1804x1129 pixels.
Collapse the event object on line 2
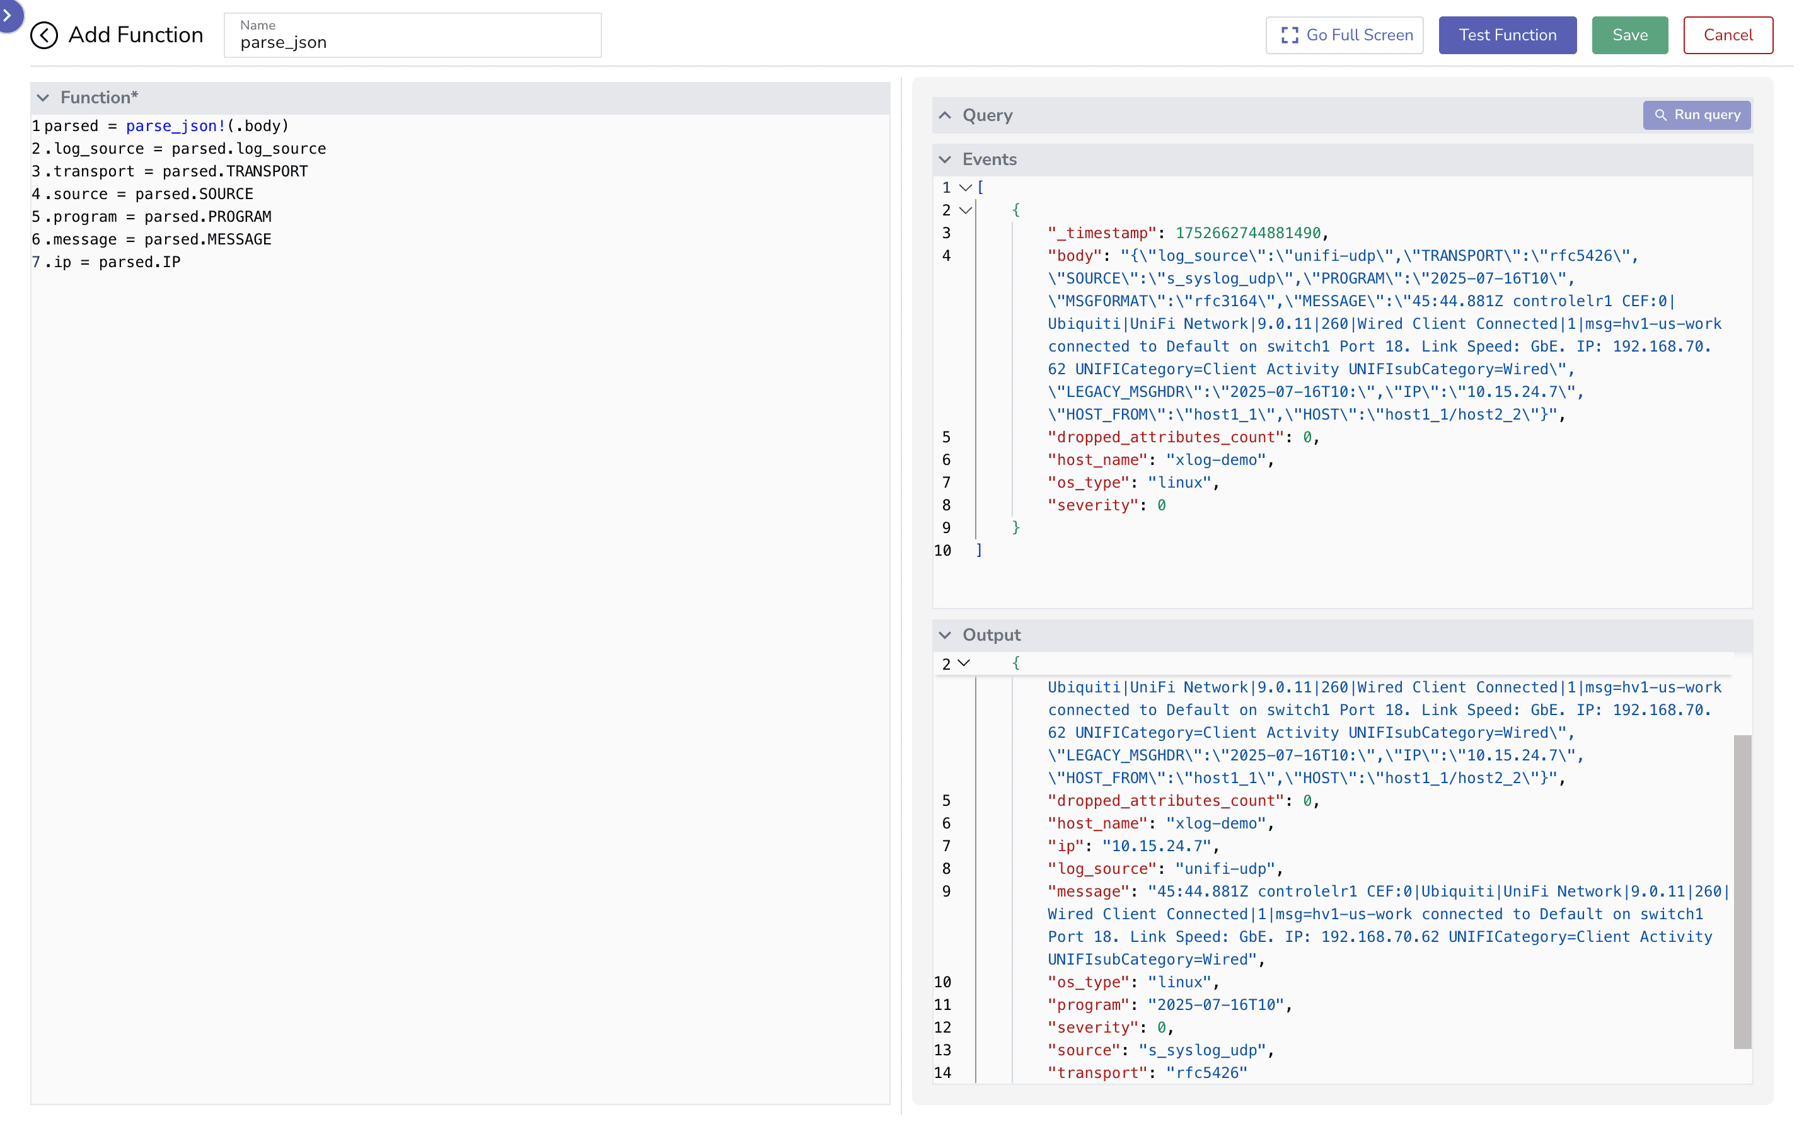point(965,210)
